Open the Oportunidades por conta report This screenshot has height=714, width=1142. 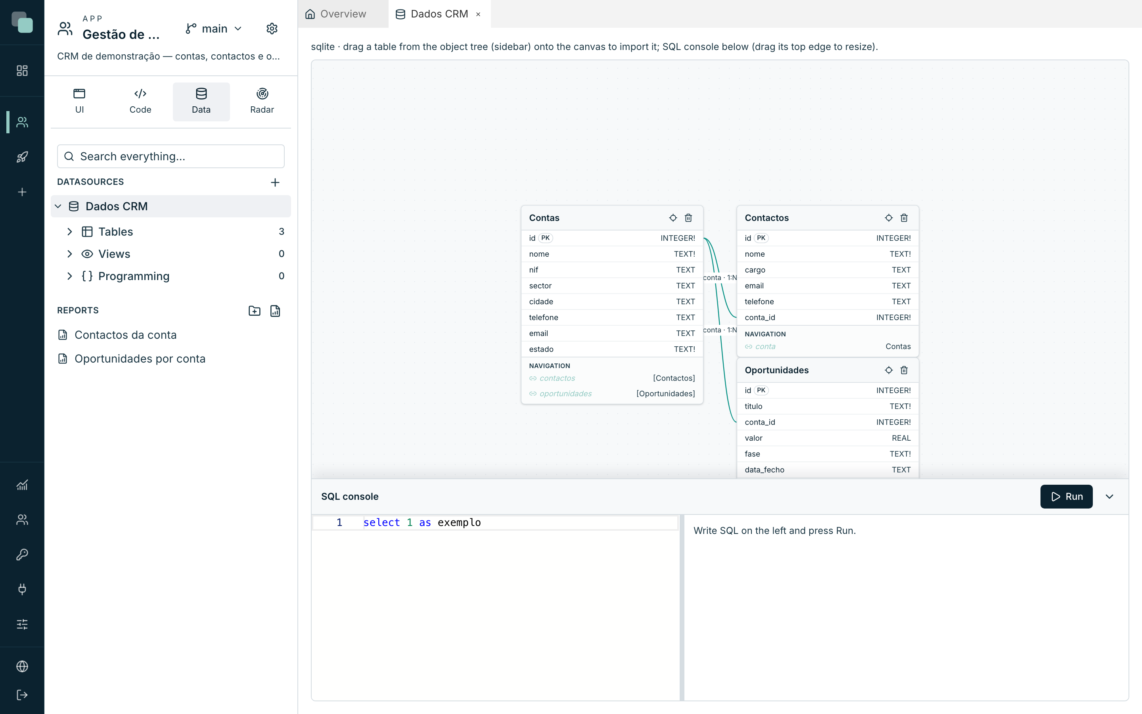[140, 359]
